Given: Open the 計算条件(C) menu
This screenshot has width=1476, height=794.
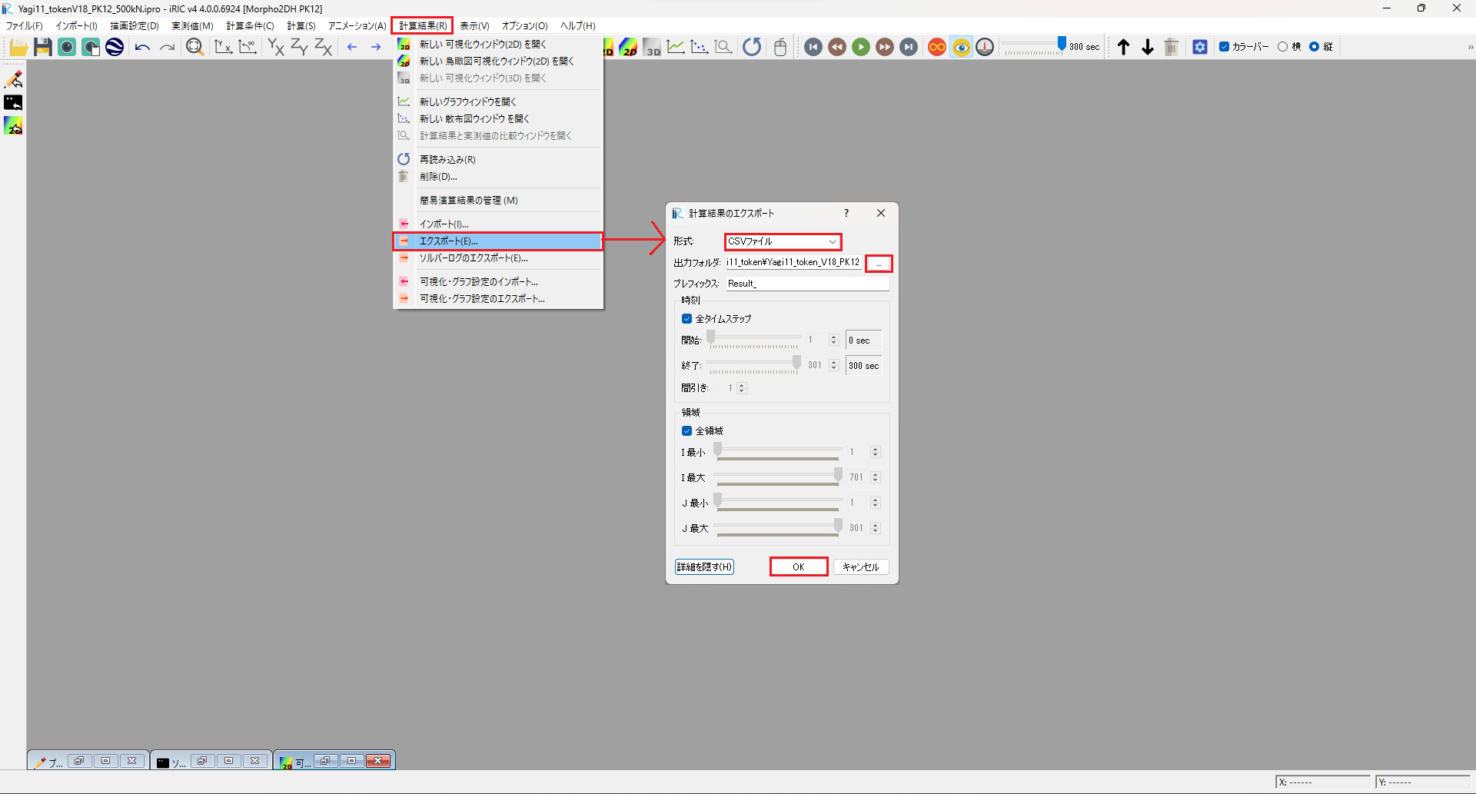Looking at the screenshot, I should point(250,26).
